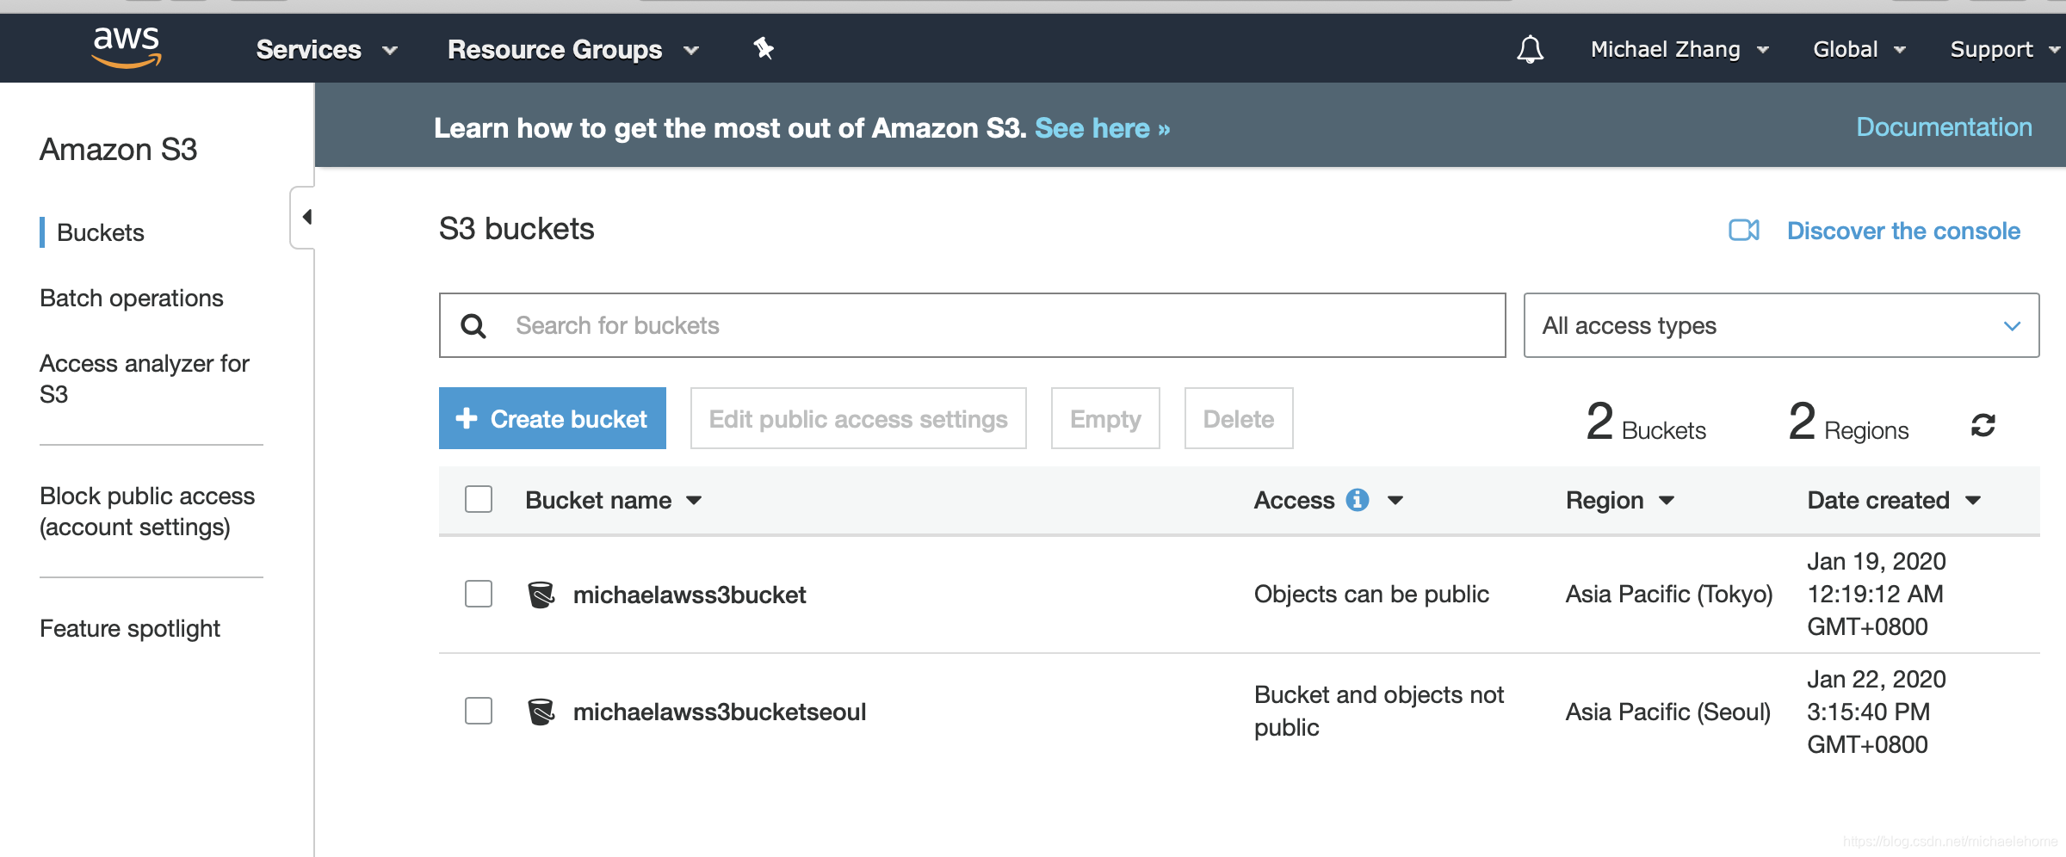Open the michaelawss3bucketseoul bucket link

pyautogui.click(x=720, y=712)
